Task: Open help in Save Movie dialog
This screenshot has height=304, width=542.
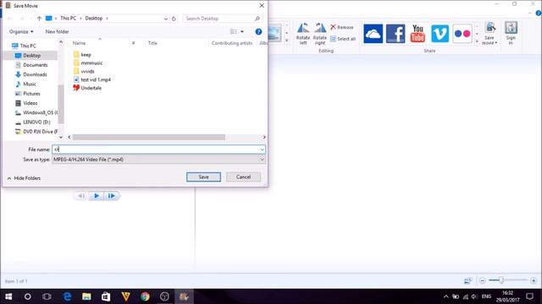Action: pos(258,32)
